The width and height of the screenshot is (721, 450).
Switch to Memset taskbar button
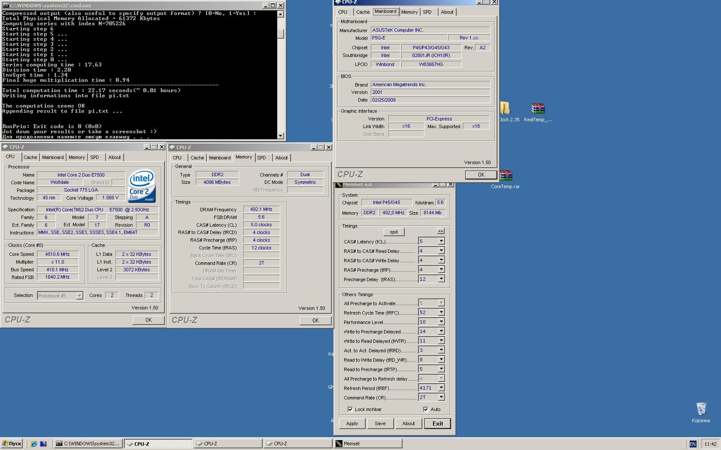tap(368, 444)
